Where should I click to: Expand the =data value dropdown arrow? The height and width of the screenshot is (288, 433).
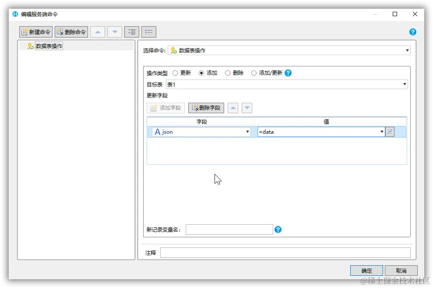click(382, 132)
